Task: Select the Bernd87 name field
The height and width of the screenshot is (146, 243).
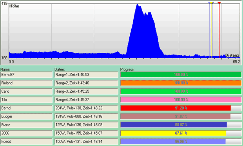Action: pyautogui.click(x=27, y=75)
